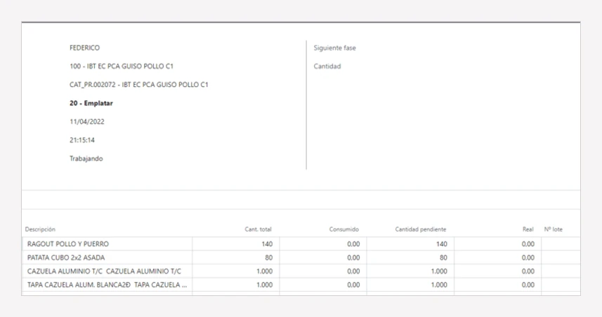Click the Trabajando status text

click(86, 158)
